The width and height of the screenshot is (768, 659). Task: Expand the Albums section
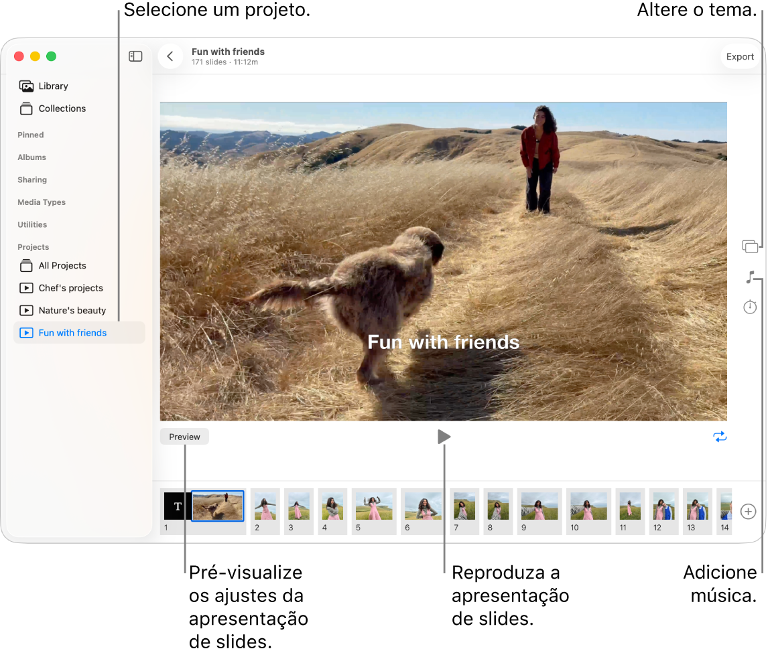32,157
